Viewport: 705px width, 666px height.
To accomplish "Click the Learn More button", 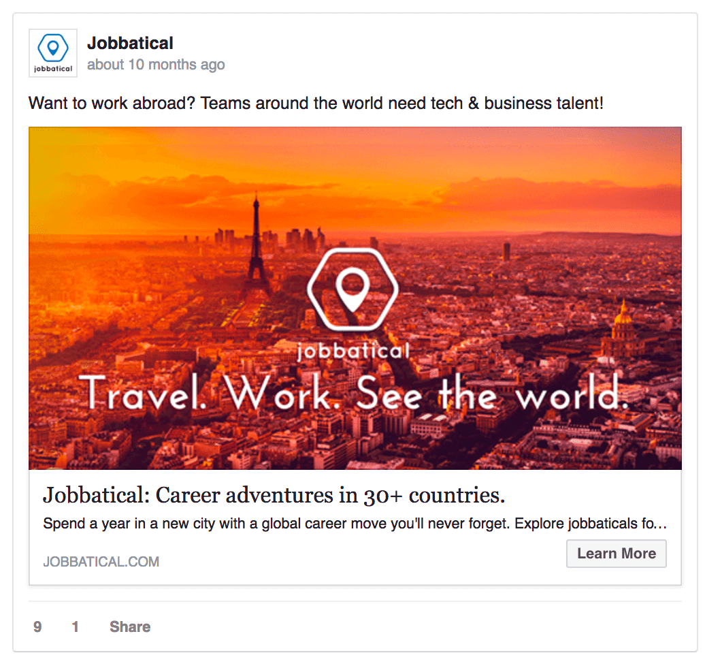I will [617, 554].
